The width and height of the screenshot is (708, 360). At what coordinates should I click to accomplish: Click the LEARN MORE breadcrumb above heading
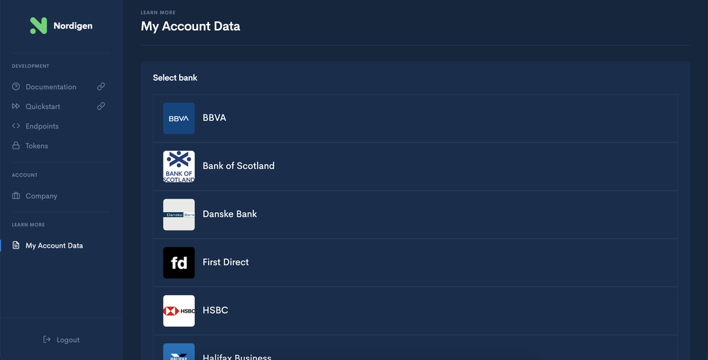[x=158, y=13]
